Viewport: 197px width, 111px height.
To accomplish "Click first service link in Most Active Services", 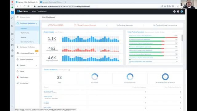I will (x=140, y=36).
